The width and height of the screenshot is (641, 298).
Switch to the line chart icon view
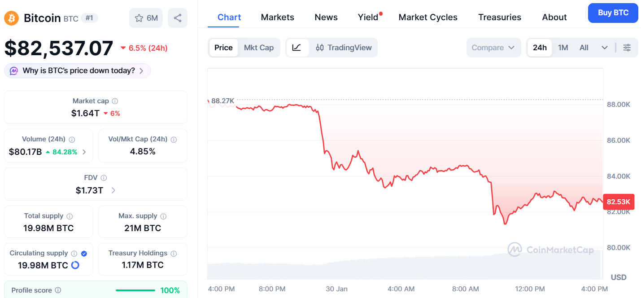[x=297, y=48]
